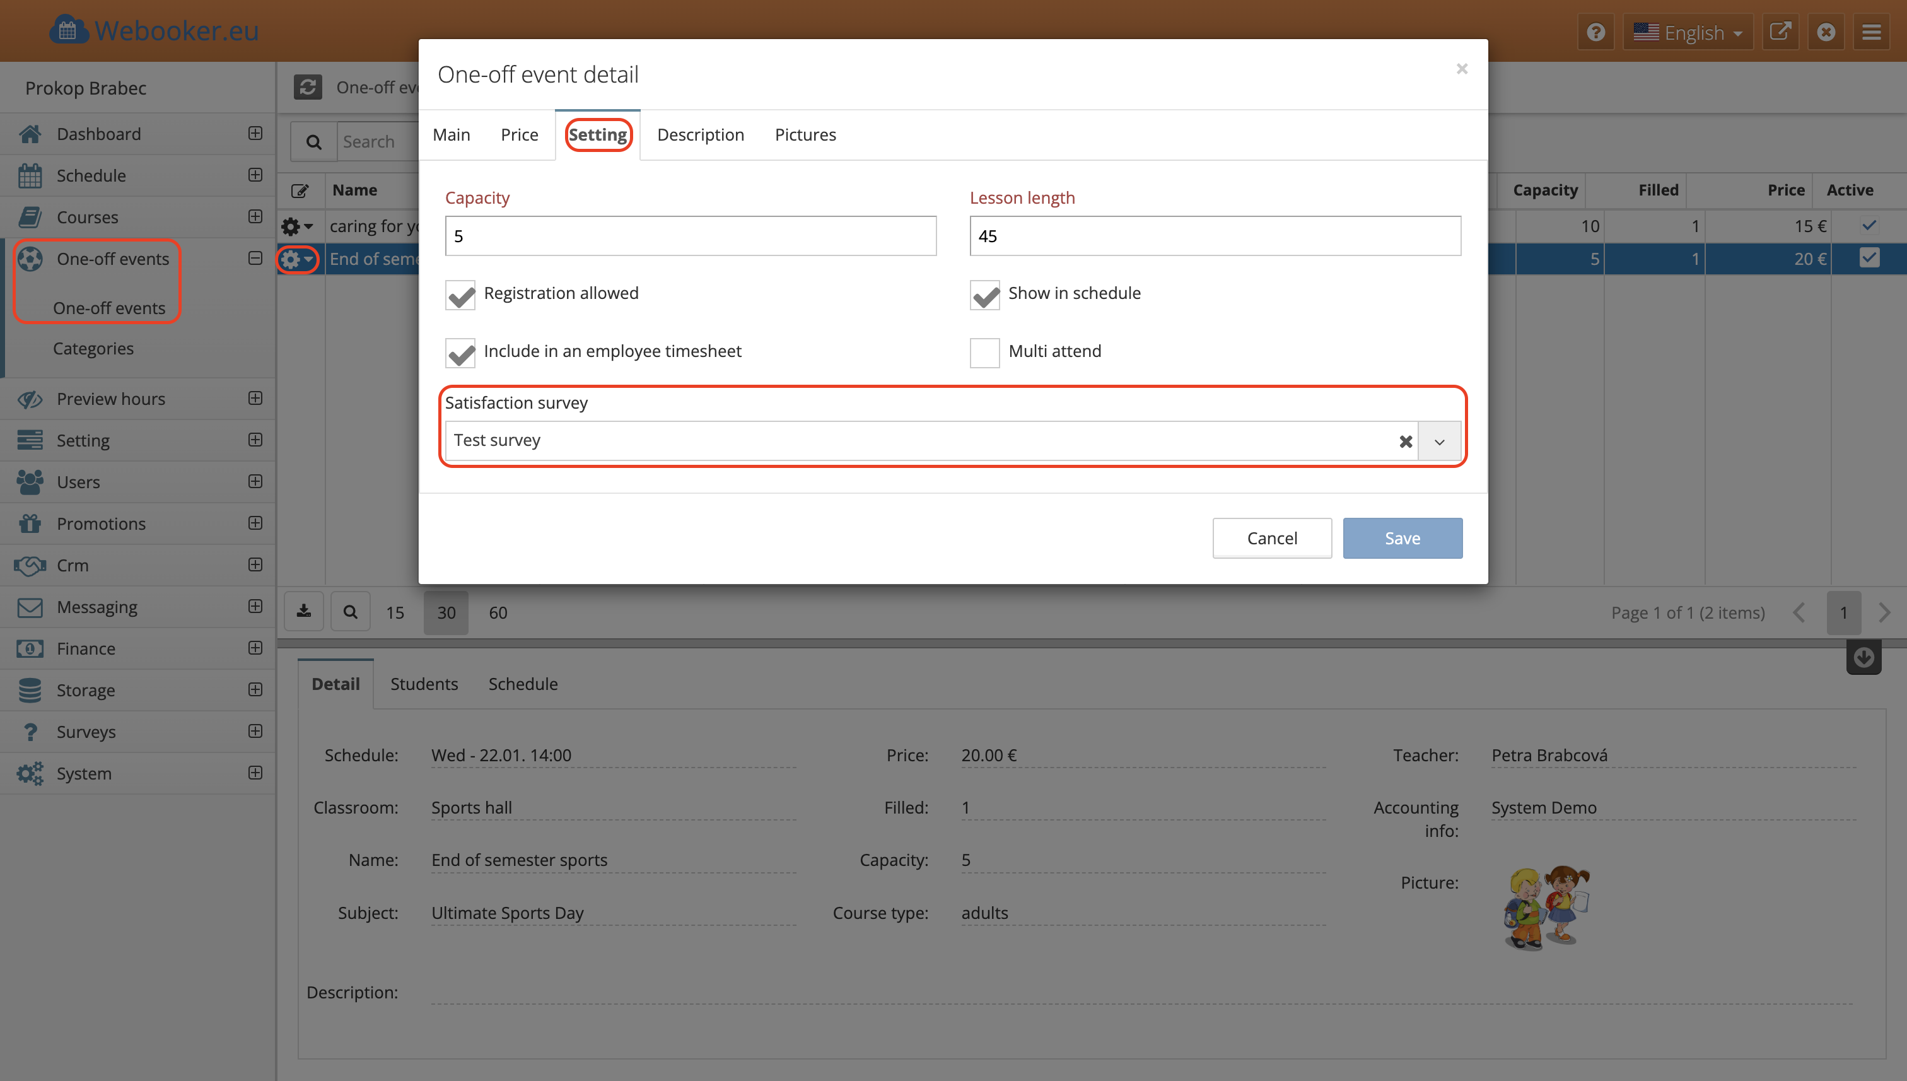Expand the Surveys sidebar section
Screen dimensions: 1907x1081
pyautogui.click(x=255, y=732)
